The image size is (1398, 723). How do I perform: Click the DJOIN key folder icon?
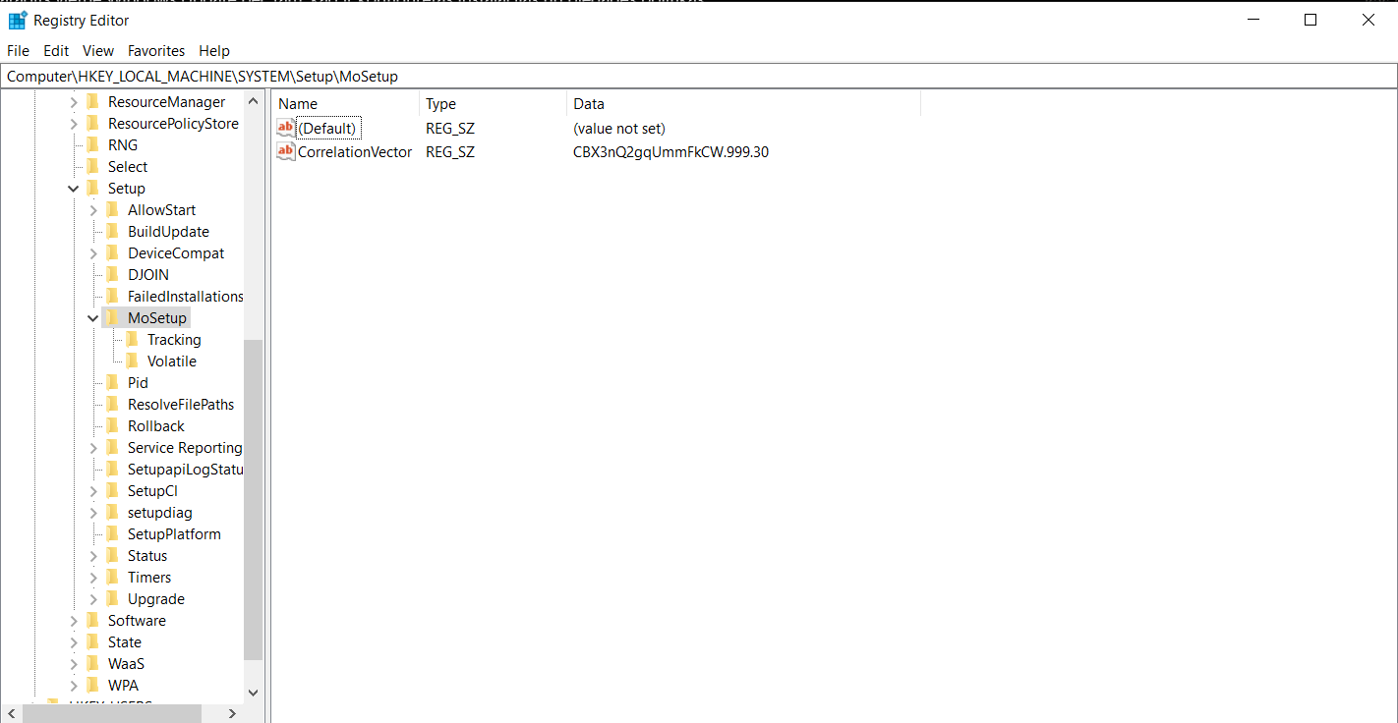[111, 274]
